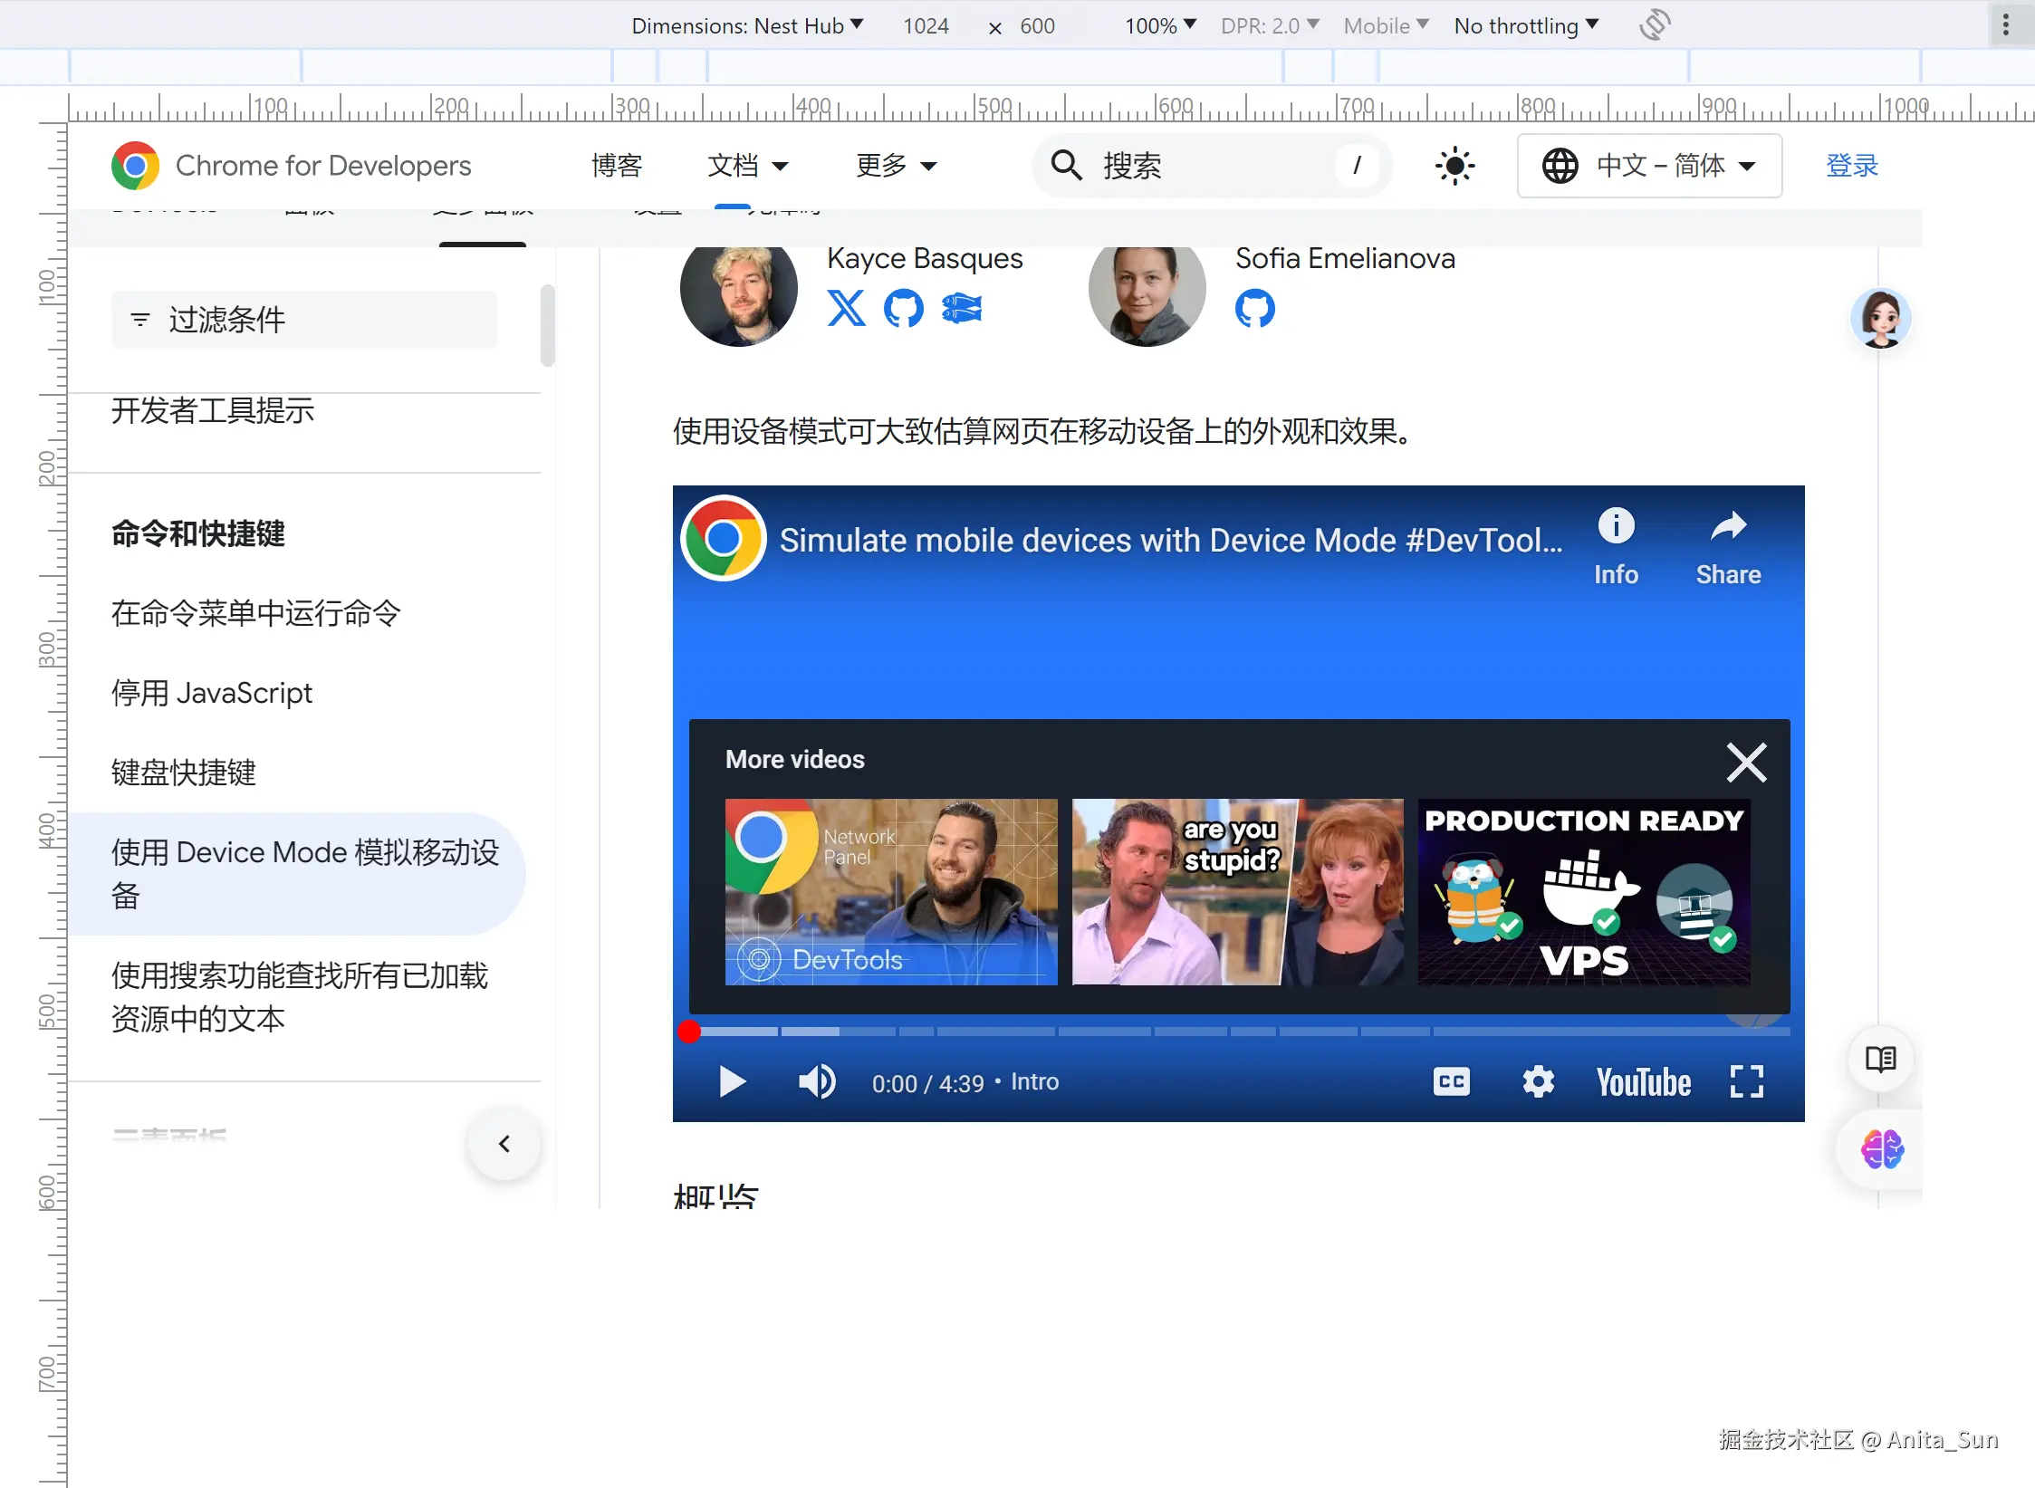Toggle light/dark theme sun icon
The width and height of the screenshot is (2035, 1488).
[x=1454, y=166]
